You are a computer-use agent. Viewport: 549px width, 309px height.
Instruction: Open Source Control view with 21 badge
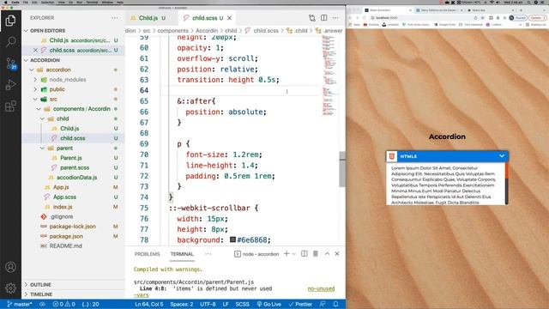11,64
